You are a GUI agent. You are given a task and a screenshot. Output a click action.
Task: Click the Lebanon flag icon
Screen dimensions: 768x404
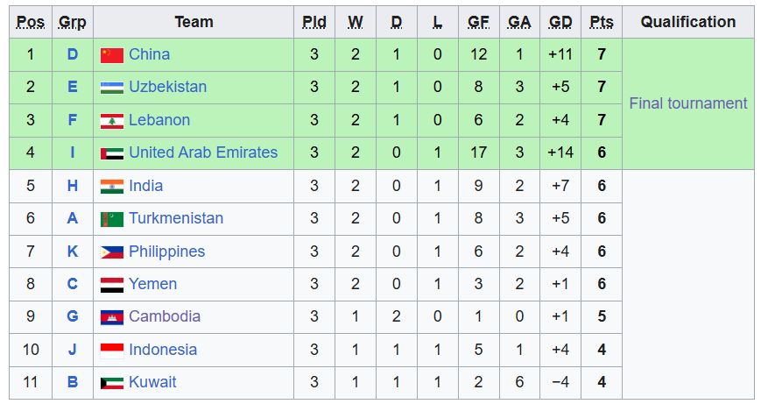coord(112,121)
